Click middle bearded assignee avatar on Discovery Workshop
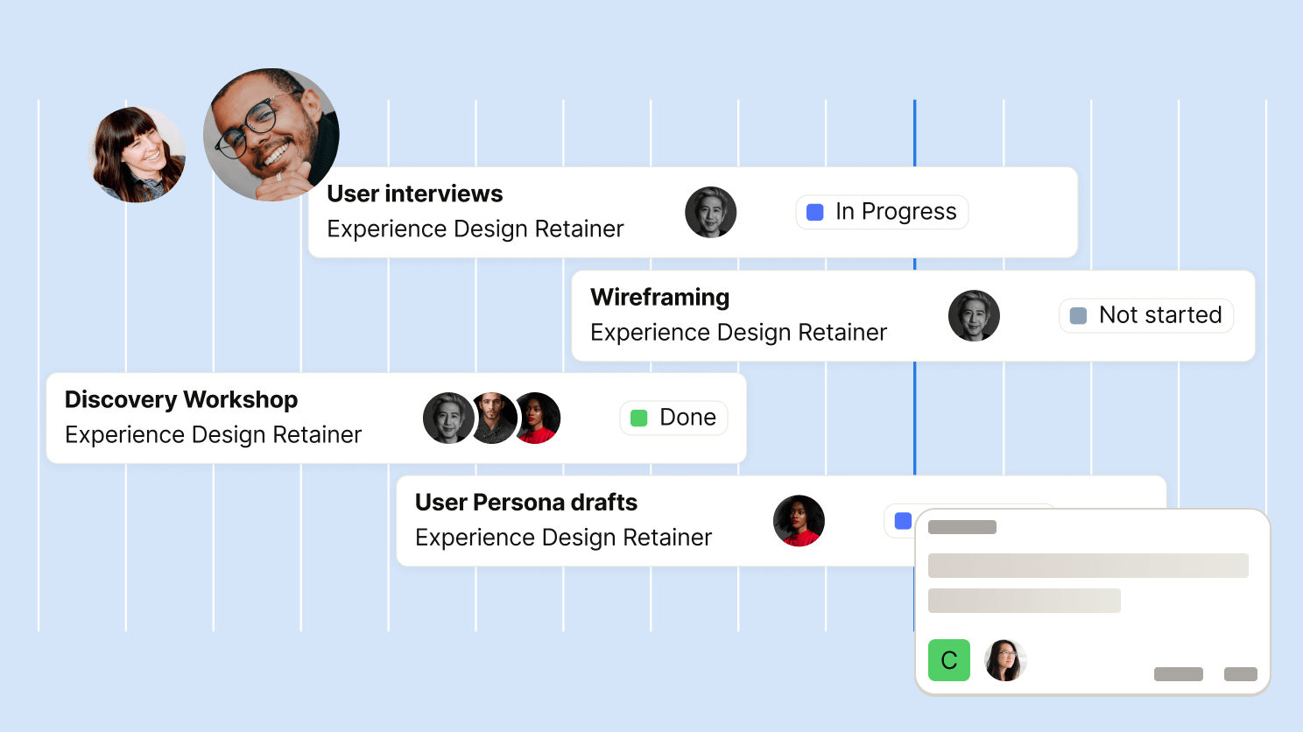This screenshot has width=1303, height=732. pyautogui.click(x=494, y=418)
